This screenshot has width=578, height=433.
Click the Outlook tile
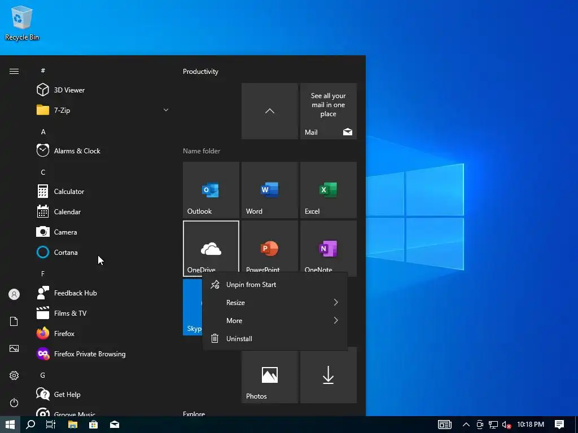[211, 190]
